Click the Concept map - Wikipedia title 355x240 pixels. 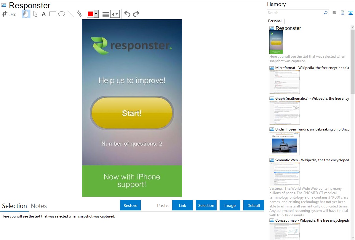point(312,220)
